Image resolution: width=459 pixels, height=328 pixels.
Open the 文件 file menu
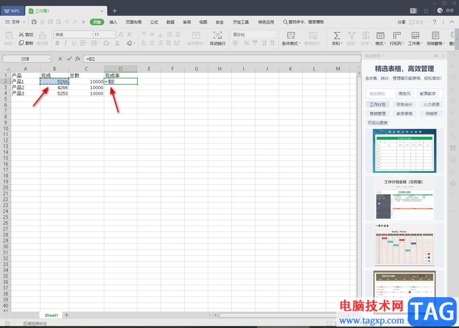[15, 22]
